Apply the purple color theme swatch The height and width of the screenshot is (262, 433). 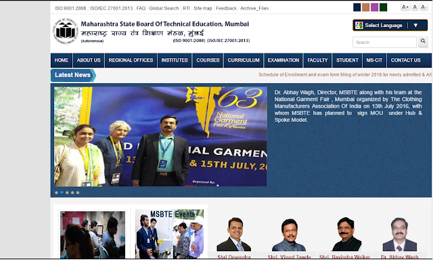tap(374, 7)
